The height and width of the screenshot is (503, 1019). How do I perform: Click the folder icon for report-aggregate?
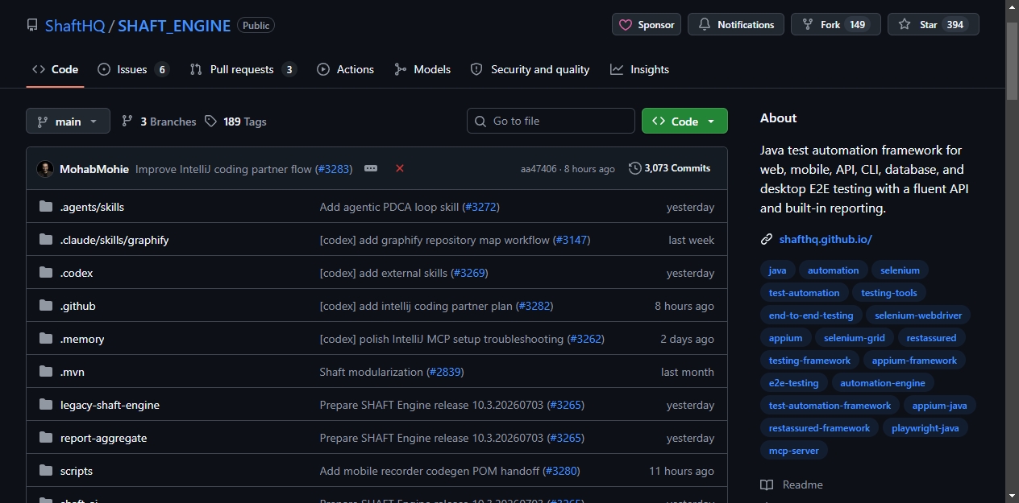click(46, 438)
